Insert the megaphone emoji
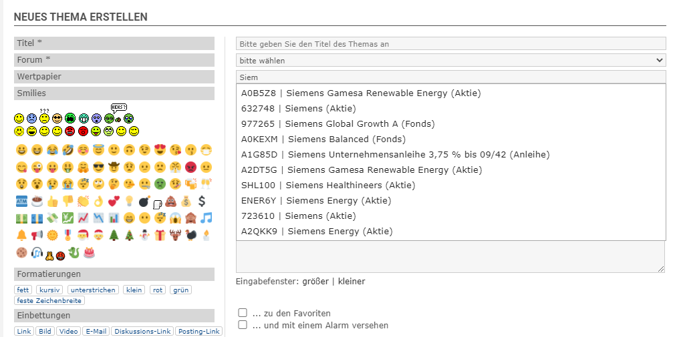This screenshot has width=675, height=337. click(36, 235)
